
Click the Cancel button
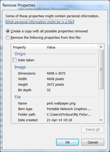[93, 142]
